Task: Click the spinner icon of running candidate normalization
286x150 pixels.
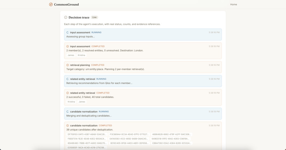Action: (x=67, y=112)
